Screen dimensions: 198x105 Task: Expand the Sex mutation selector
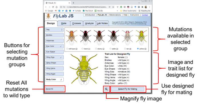(54, 29)
